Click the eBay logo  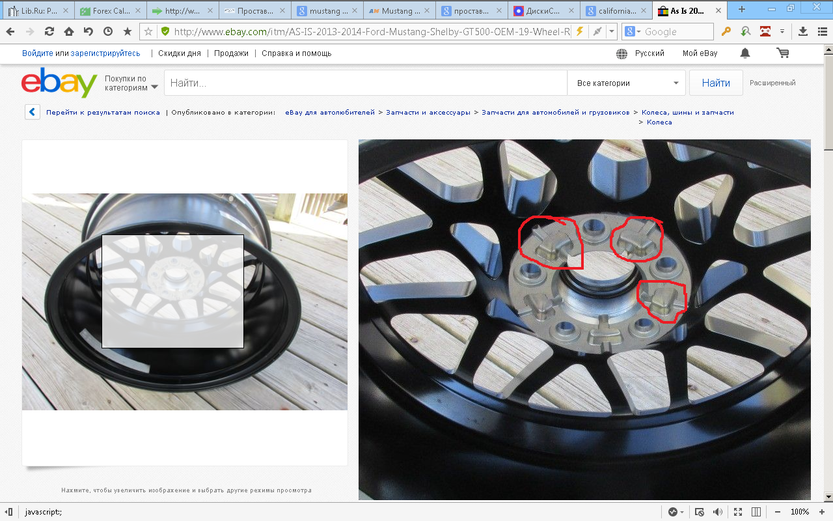click(x=59, y=83)
